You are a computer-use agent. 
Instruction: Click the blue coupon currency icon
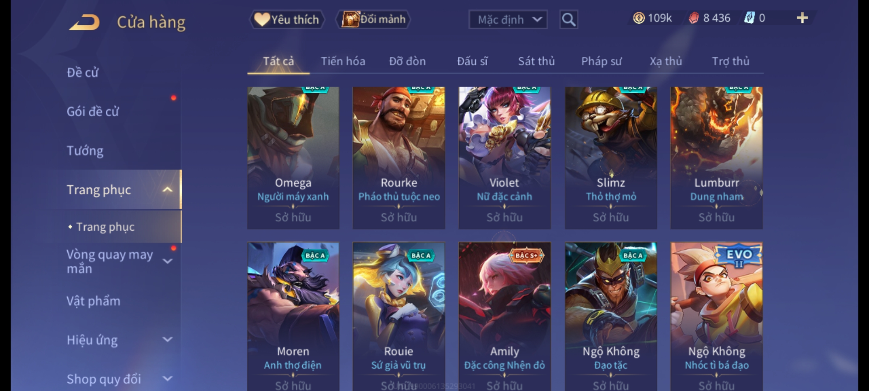point(750,18)
